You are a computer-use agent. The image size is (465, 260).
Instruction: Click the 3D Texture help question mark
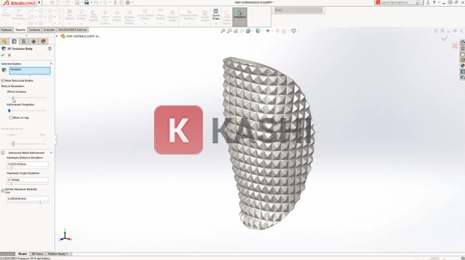tap(50, 48)
